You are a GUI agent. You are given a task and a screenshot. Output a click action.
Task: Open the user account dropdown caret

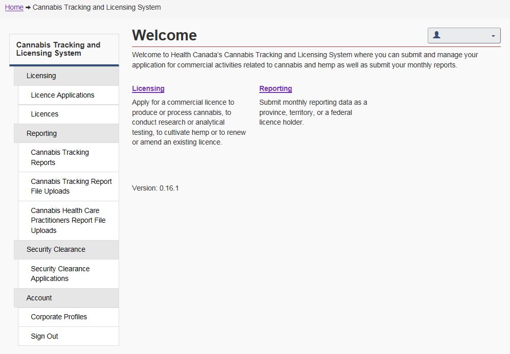pyautogui.click(x=493, y=36)
